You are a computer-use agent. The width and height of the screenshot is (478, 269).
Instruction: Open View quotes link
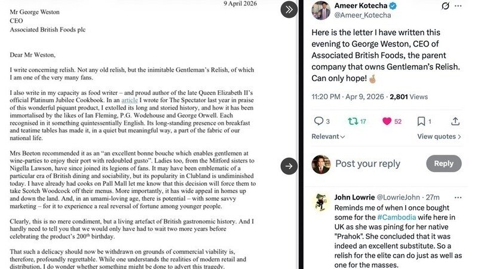pos(439,136)
